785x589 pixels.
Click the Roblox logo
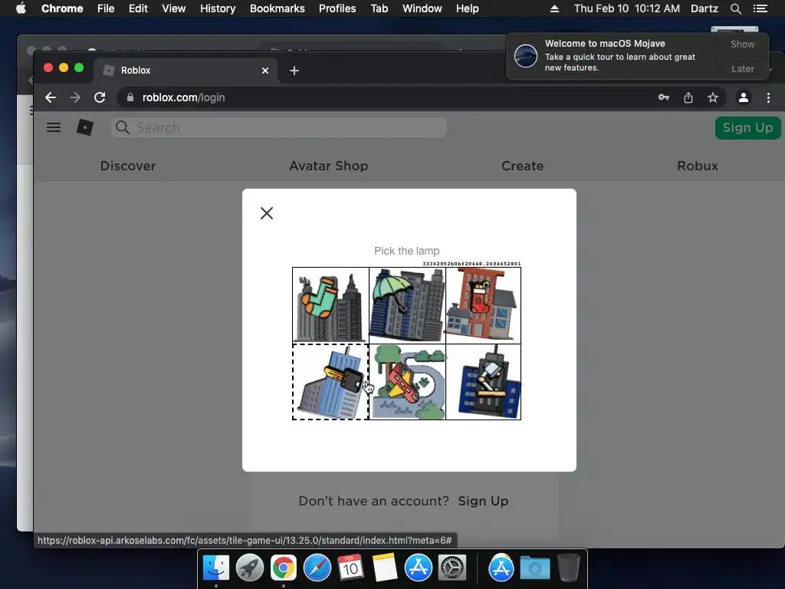(84, 128)
